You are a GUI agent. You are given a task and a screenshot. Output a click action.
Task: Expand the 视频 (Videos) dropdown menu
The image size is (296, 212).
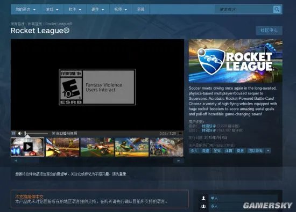coord(121,10)
